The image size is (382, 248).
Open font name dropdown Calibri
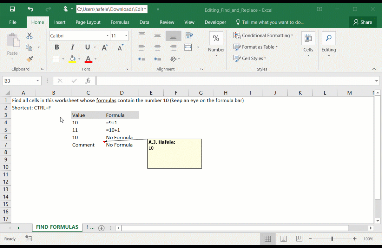(108, 36)
